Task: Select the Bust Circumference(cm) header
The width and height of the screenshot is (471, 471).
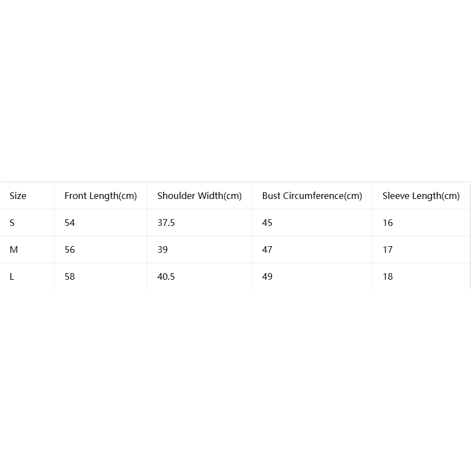Action: 312,196
